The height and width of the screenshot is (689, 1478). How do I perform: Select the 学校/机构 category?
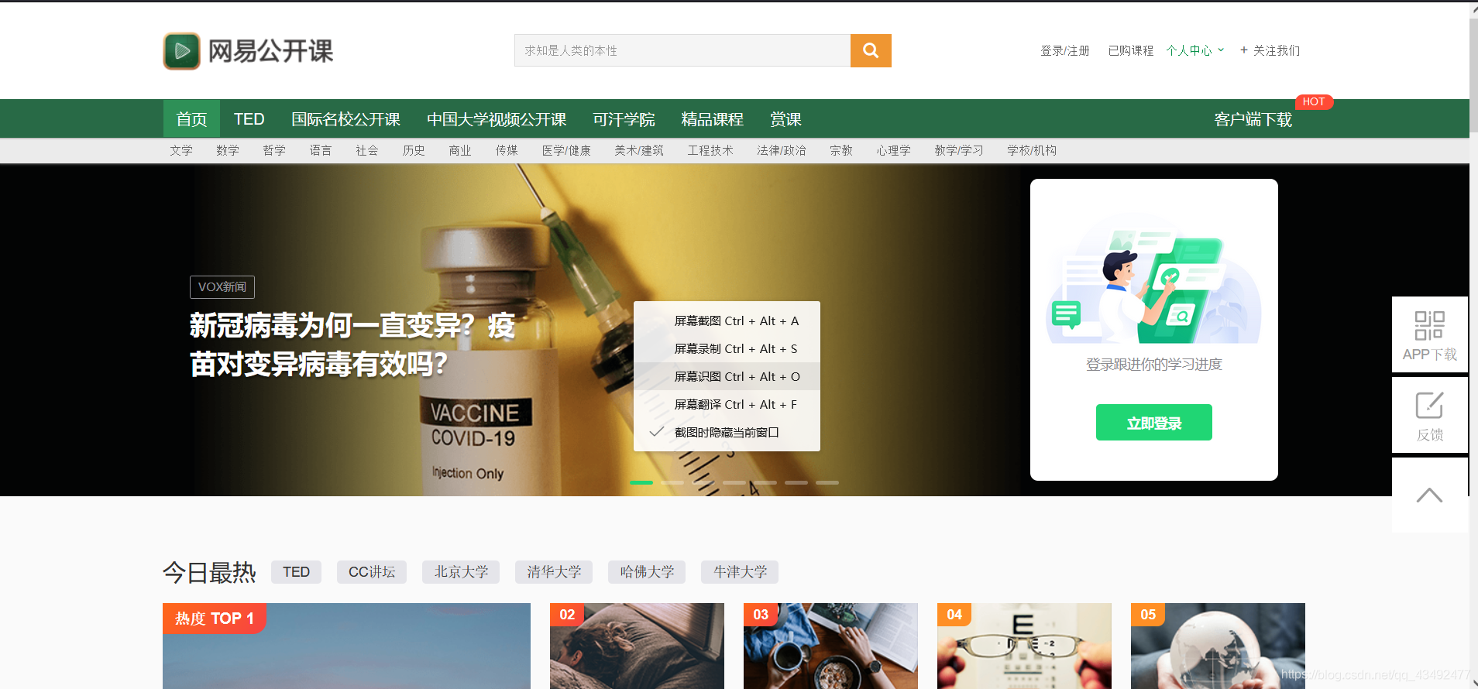pos(1032,150)
